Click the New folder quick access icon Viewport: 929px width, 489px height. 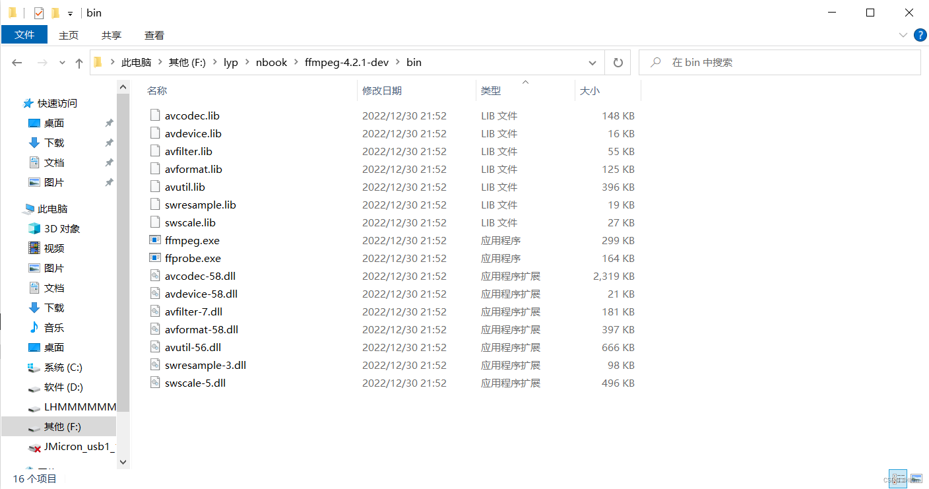pyautogui.click(x=55, y=13)
